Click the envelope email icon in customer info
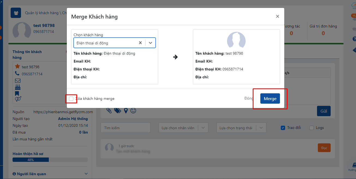356x179 pixels. coord(18,81)
